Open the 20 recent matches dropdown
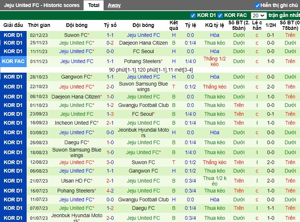The height and width of the screenshot is (222, 300). (259, 15)
